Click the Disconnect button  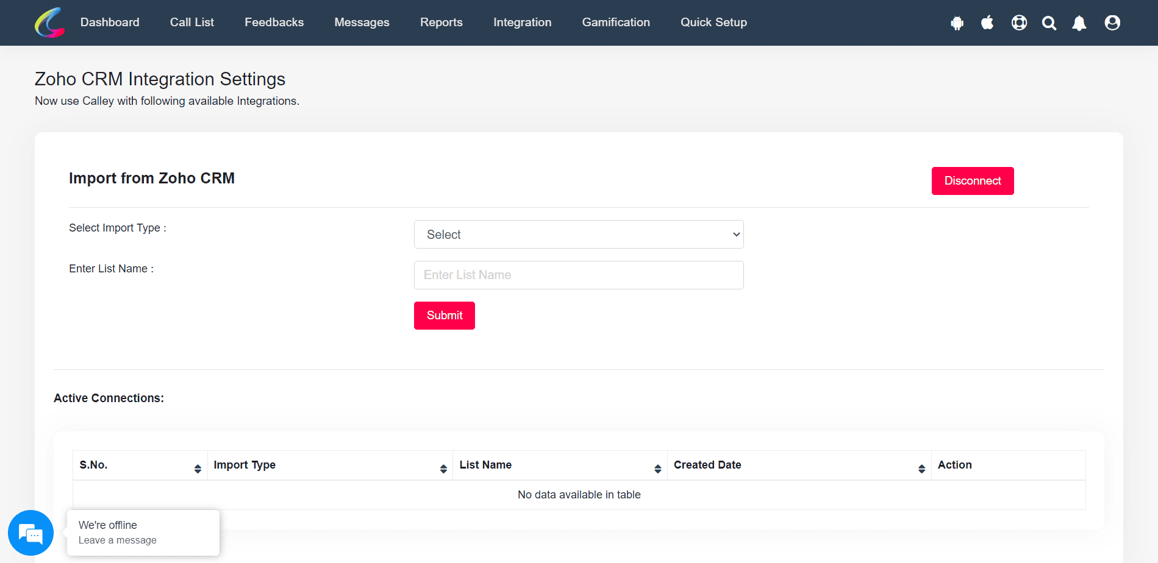(973, 181)
